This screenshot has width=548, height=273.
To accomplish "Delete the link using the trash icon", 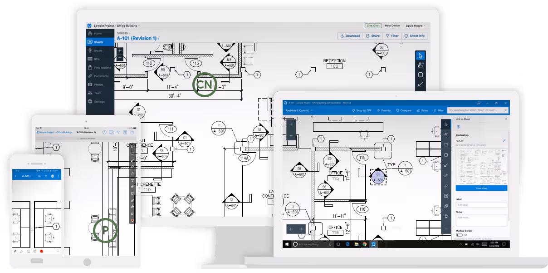I will (458, 127).
